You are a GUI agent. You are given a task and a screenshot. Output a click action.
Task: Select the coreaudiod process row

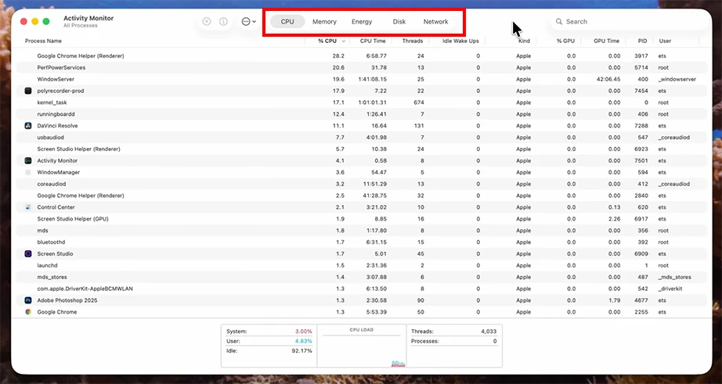(x=362, y=184)
